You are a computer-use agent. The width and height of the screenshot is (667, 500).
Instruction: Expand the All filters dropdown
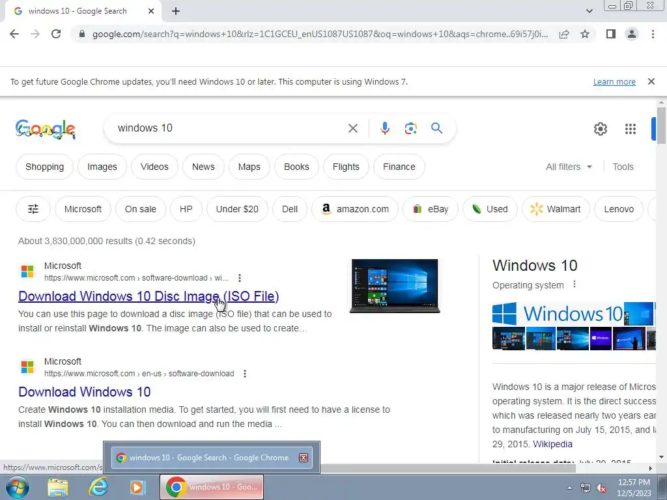pos(569,167)
